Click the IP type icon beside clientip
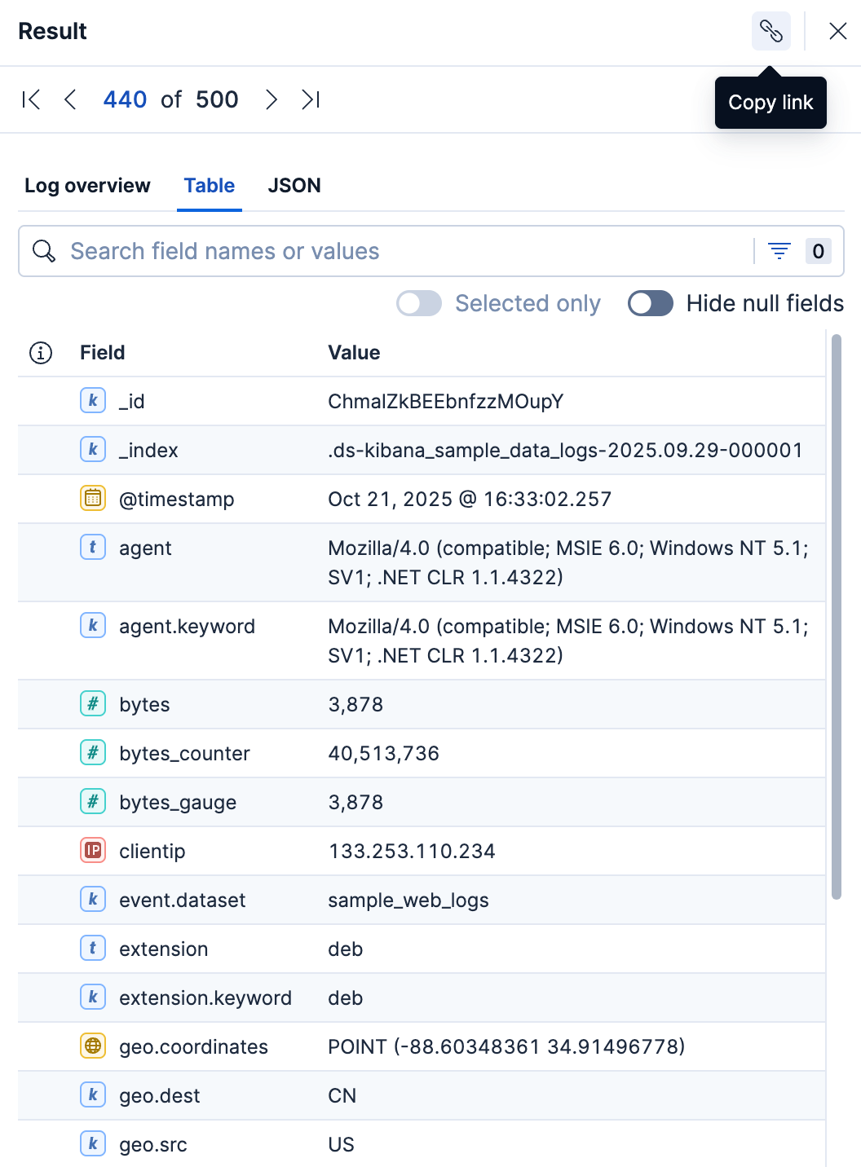Image resolution: width=861 pixels, height=1167 pixels. pos(93,850)
